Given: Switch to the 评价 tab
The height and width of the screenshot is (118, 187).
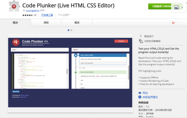Looking at the screenshot, I should 46,23.
